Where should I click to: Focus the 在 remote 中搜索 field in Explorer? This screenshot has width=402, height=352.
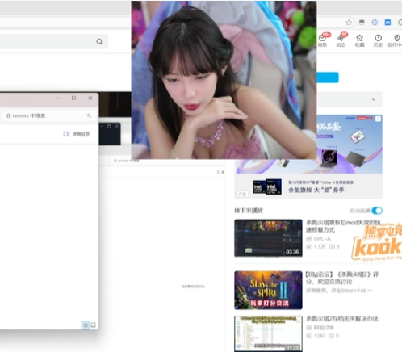48,115
